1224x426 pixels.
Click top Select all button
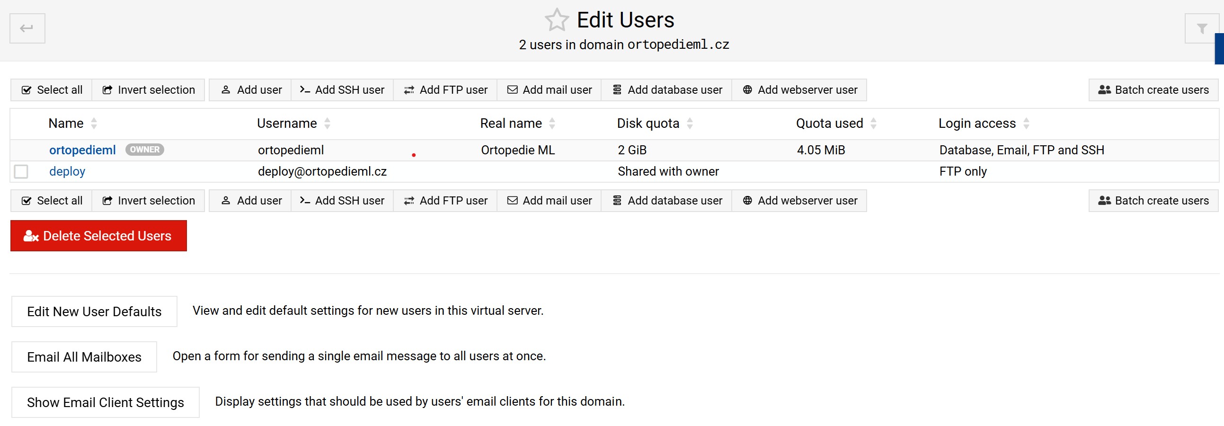pyautogui.click(x=52, y=90)
